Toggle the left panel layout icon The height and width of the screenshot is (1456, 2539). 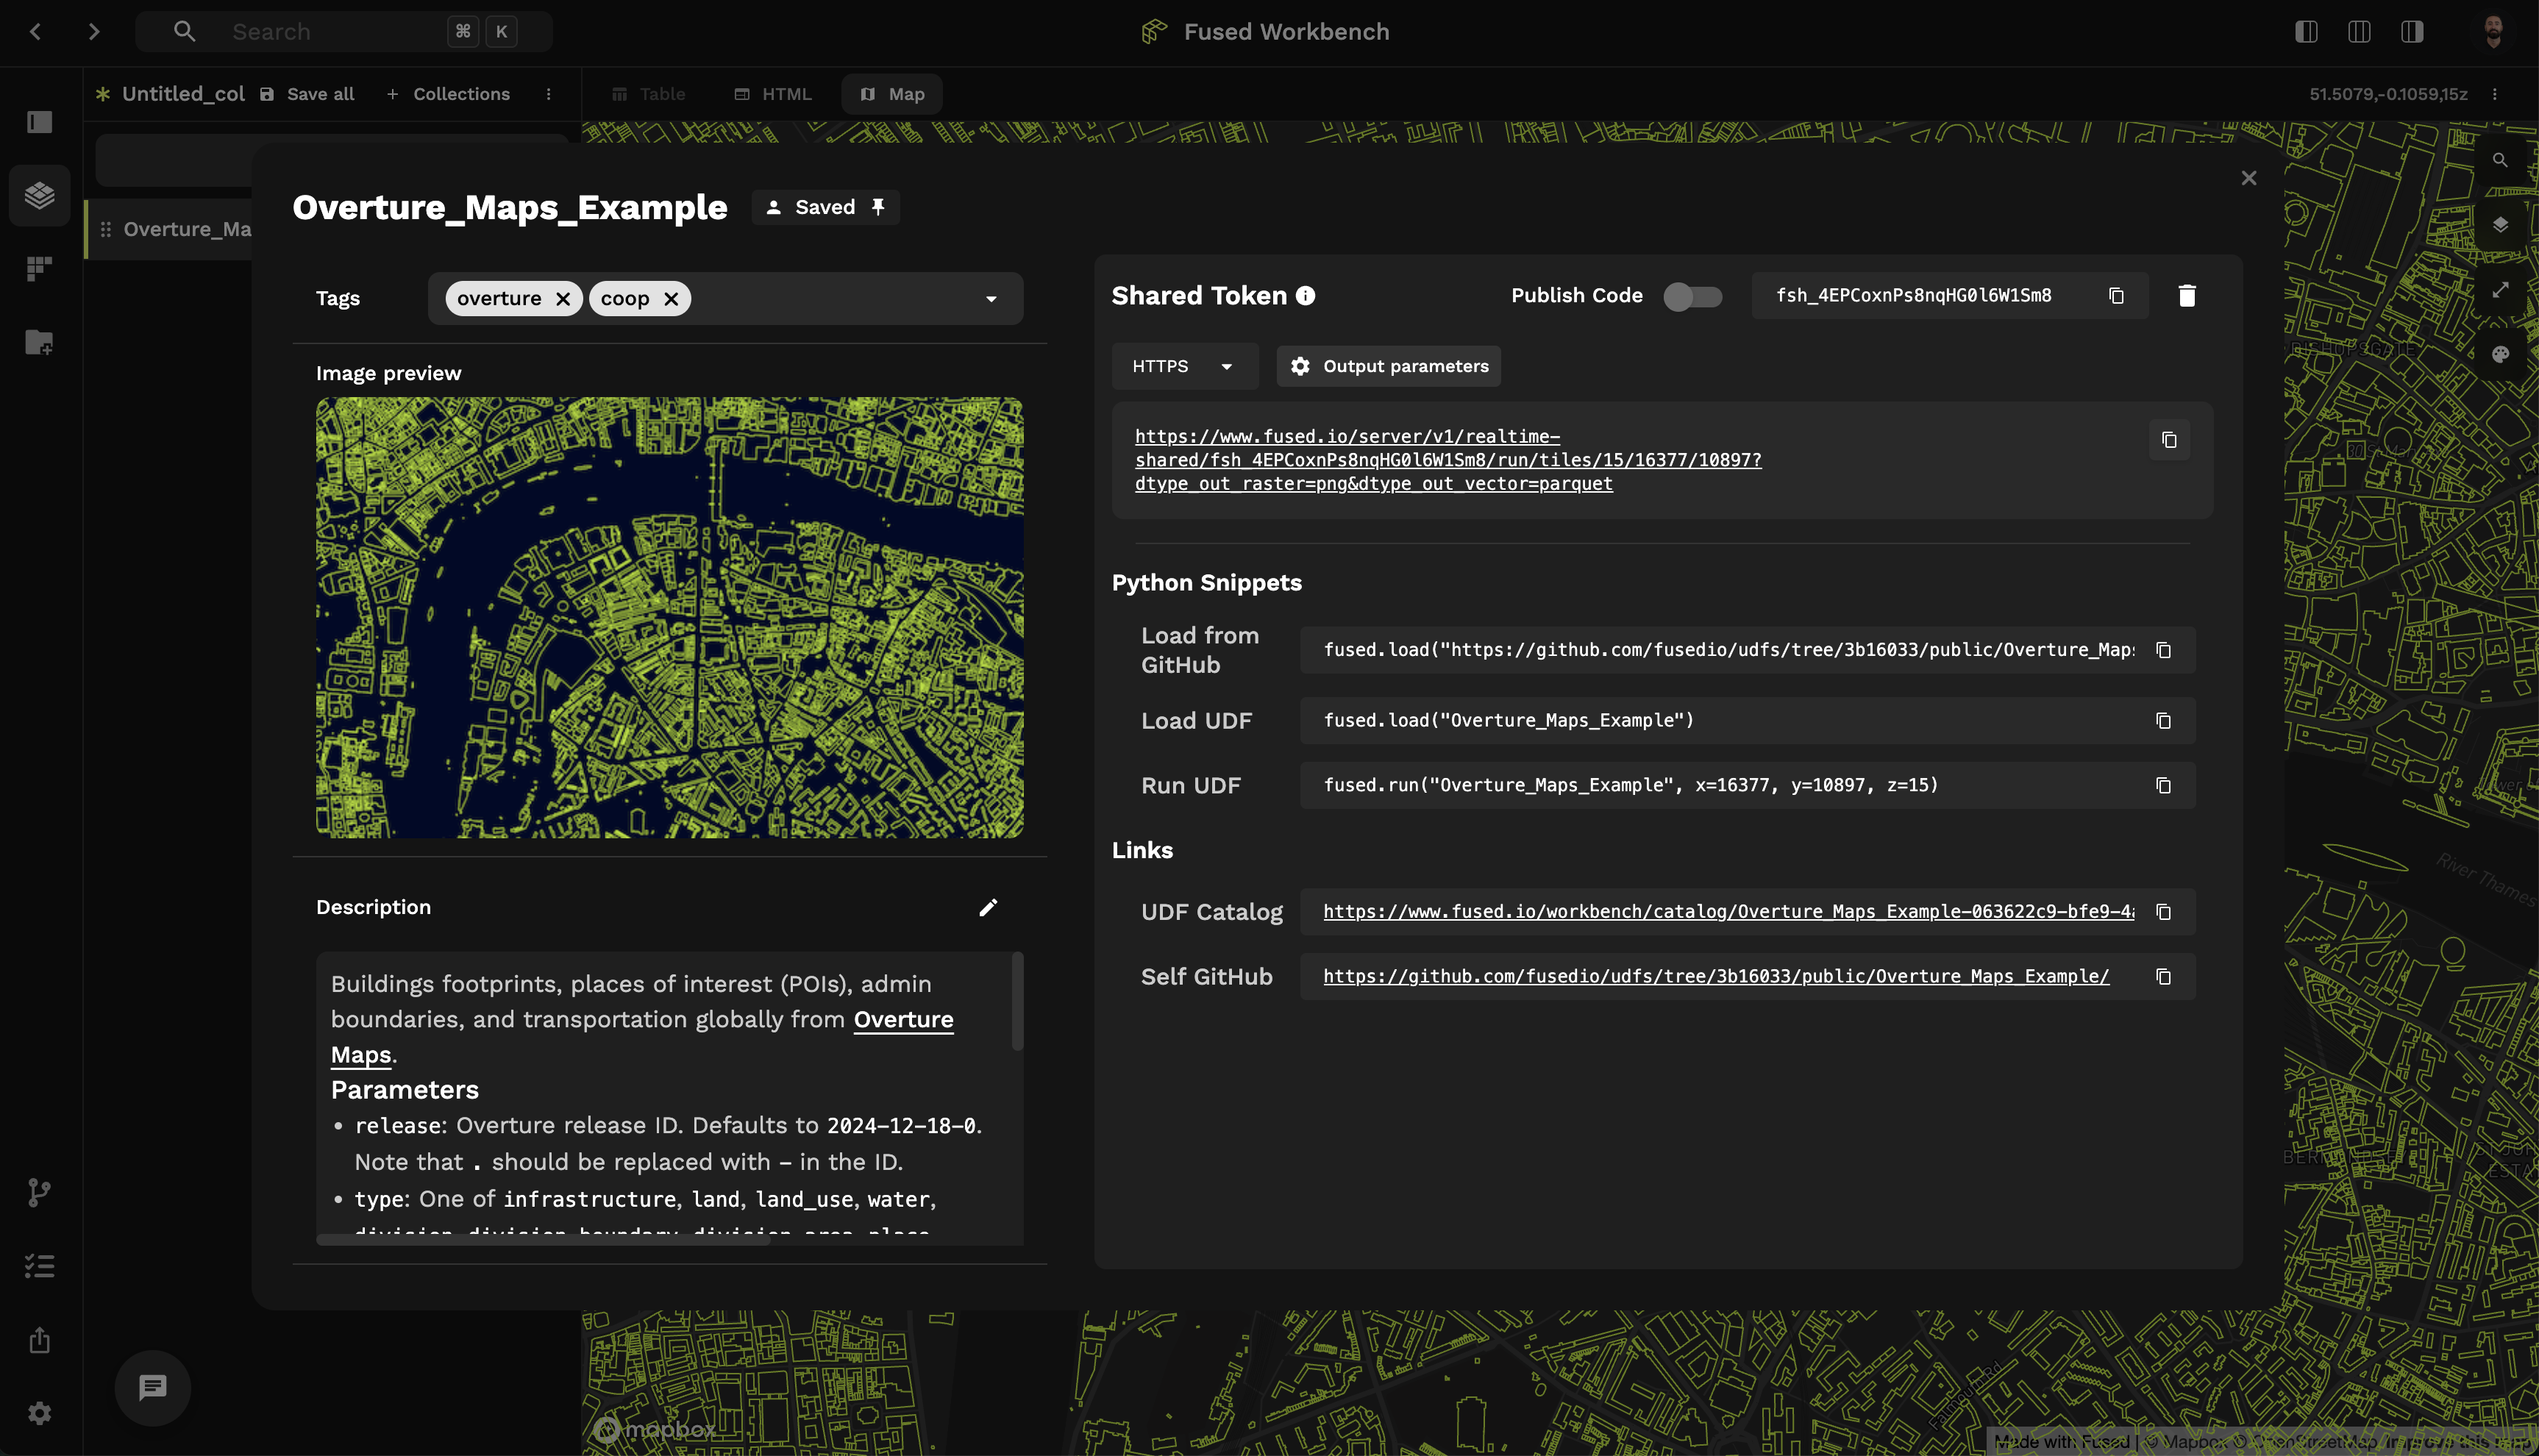(2306, 32)
